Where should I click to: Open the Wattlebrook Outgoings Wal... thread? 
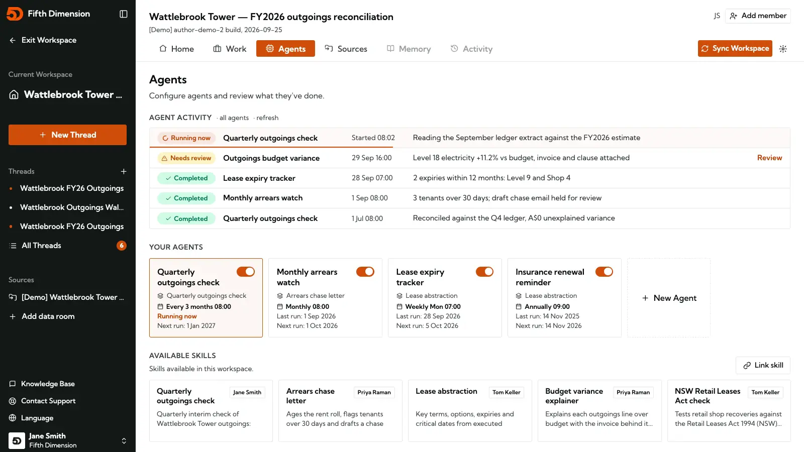click(72, 207)
